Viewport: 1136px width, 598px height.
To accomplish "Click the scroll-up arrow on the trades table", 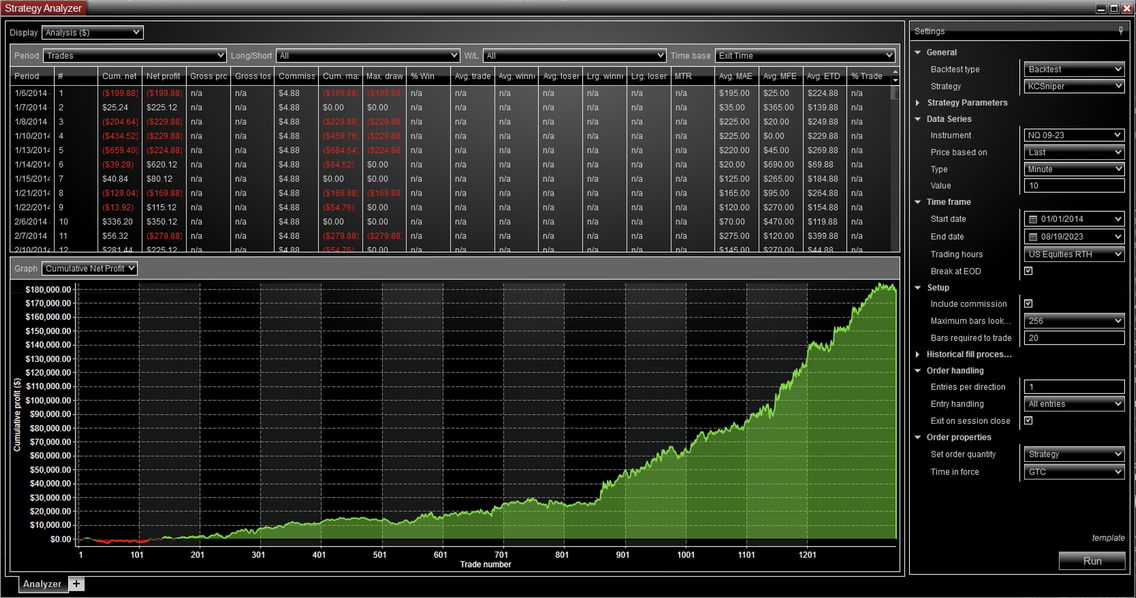I will 895,71.
